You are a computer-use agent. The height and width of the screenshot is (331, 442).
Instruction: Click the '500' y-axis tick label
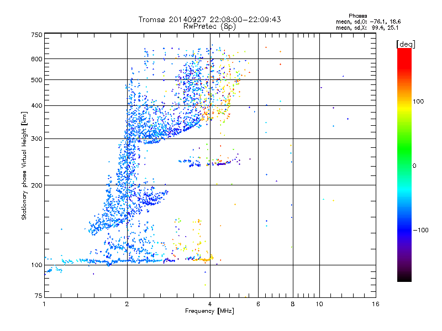(36, 80)
